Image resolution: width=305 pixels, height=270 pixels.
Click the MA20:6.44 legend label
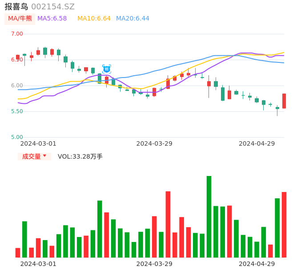point(132,19)
